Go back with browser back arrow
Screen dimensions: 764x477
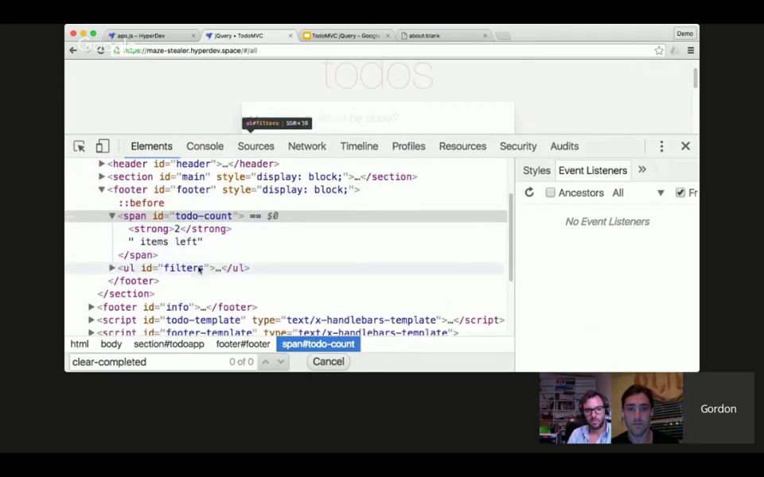tap(73, 50)
